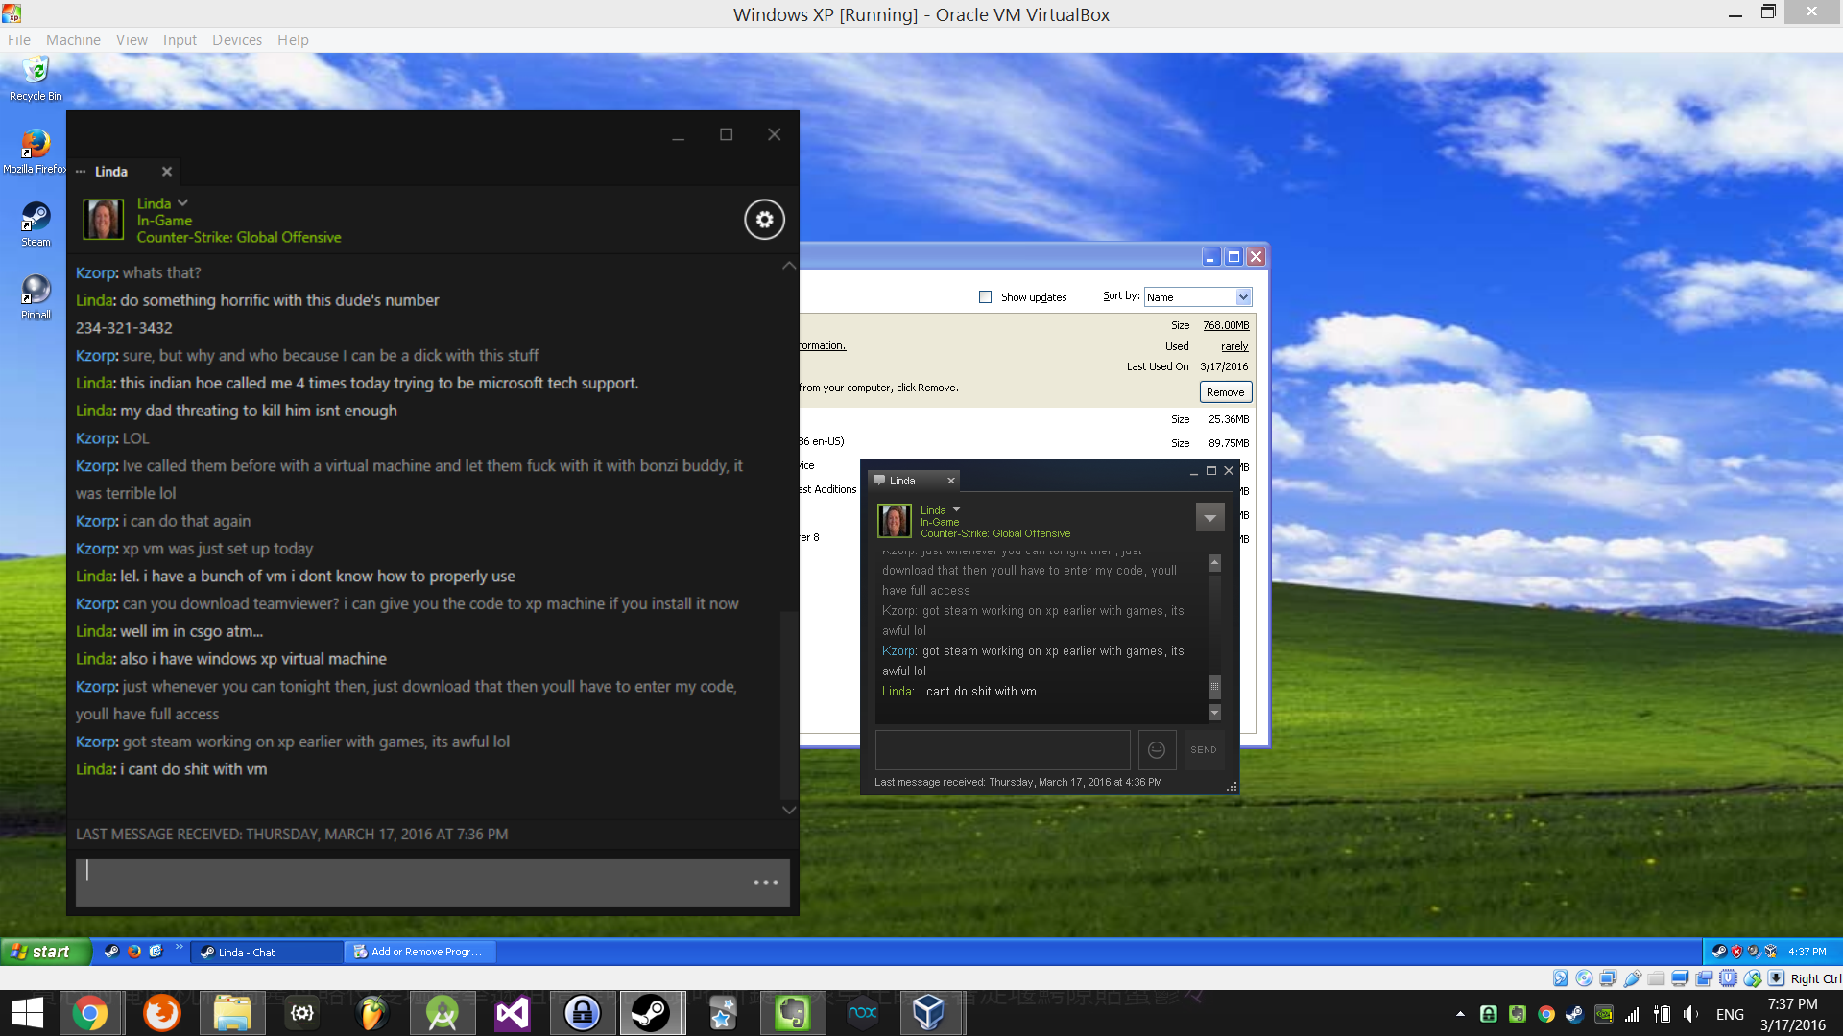Open File menu in VirtualBox
The height and width of the screenshot is (1036, 1843).
tap(19, 40)
